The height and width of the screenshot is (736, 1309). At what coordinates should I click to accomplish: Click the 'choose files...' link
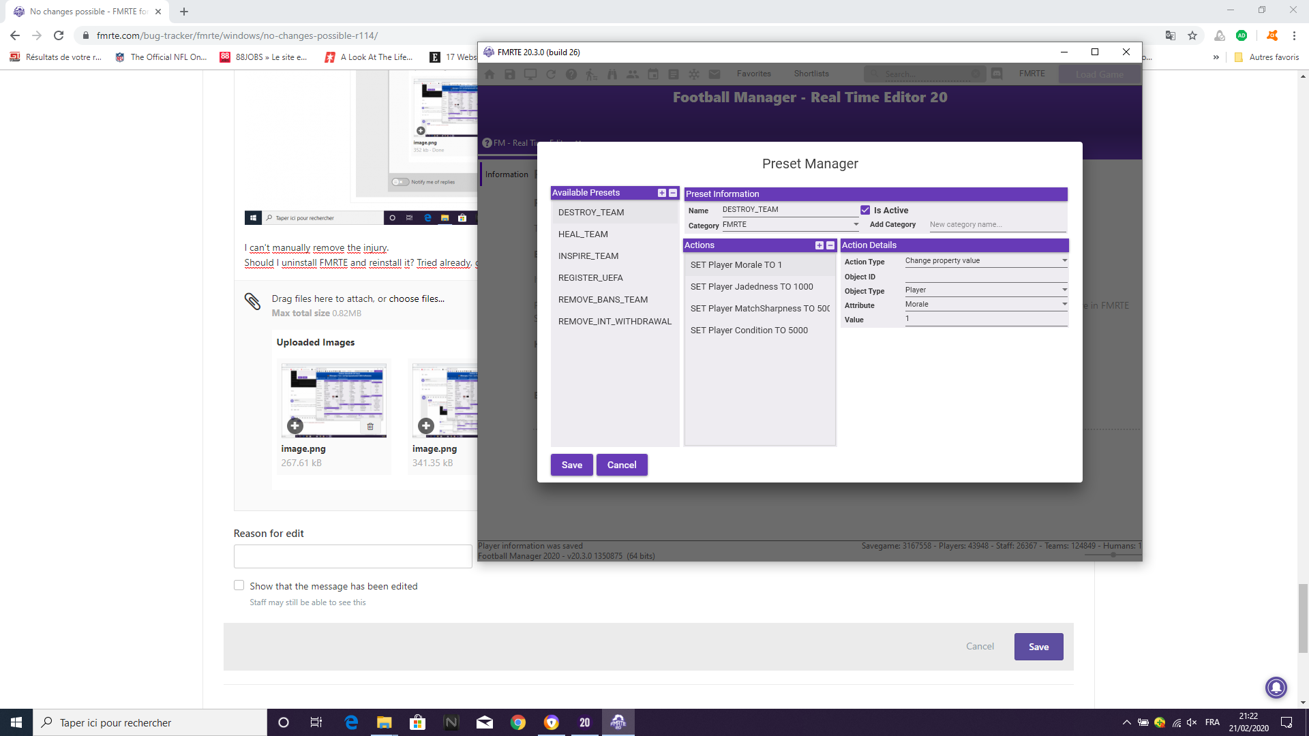coord(417,298)
